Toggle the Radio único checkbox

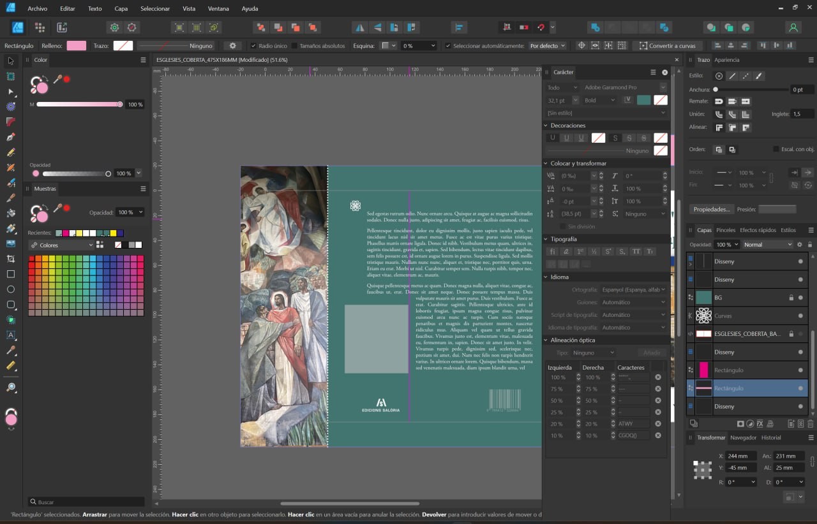tap(253, 46)
